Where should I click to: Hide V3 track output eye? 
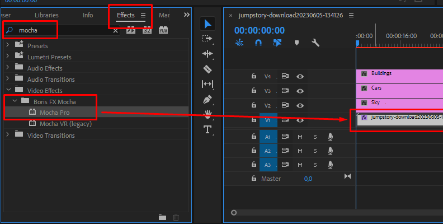pyautogui.click(x=300, y=91)
